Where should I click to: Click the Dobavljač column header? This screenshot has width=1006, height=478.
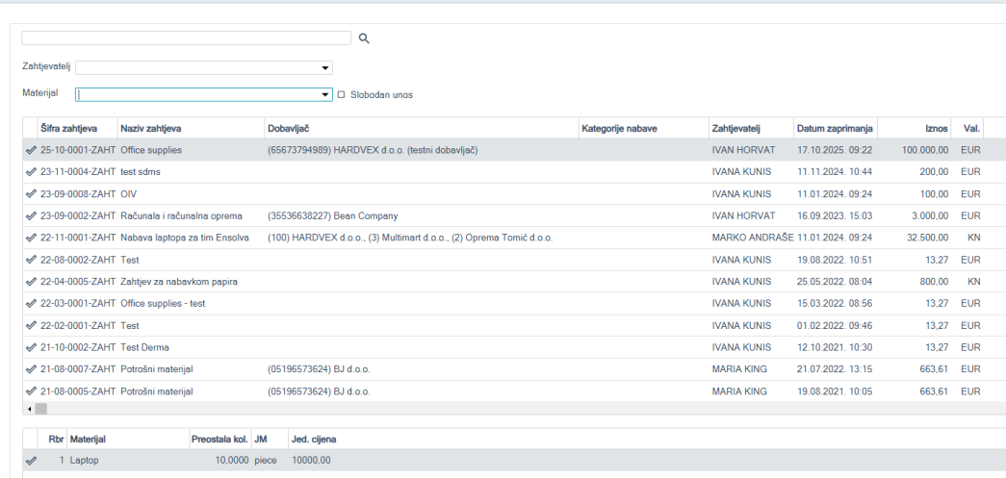(x=289, y=129)
